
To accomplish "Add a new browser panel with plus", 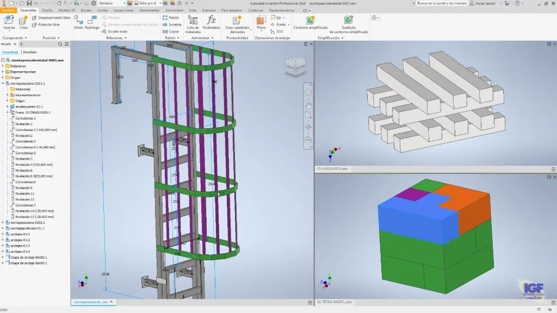I will tap(21, 44).
